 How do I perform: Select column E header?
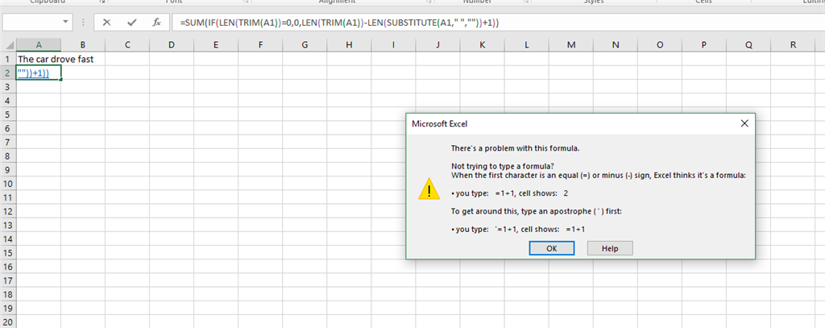pyautogui.click(x=216, y=45)
